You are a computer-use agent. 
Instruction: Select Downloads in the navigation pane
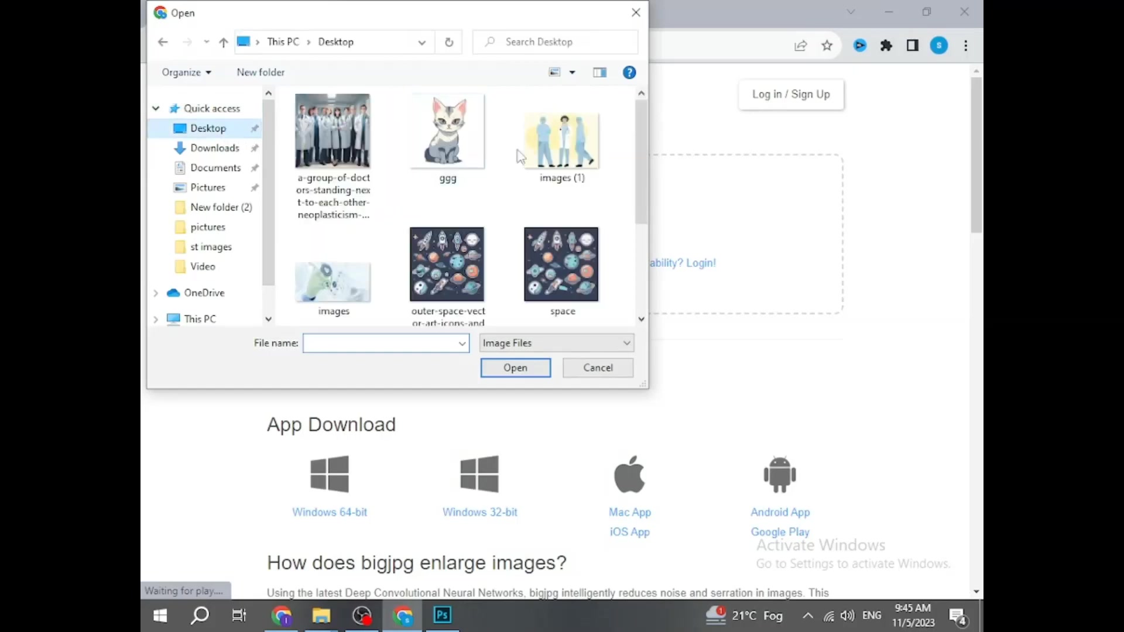point(214,148)
